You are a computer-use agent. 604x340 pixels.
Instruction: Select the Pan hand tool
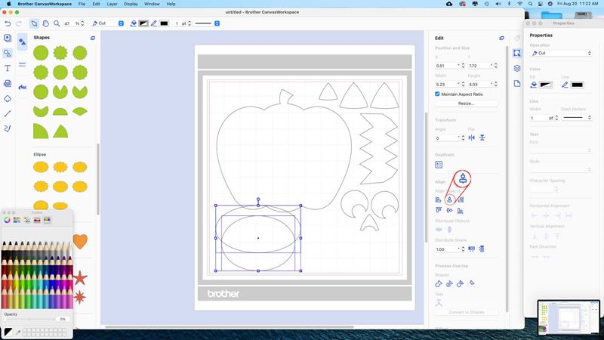tap(46, 23)
